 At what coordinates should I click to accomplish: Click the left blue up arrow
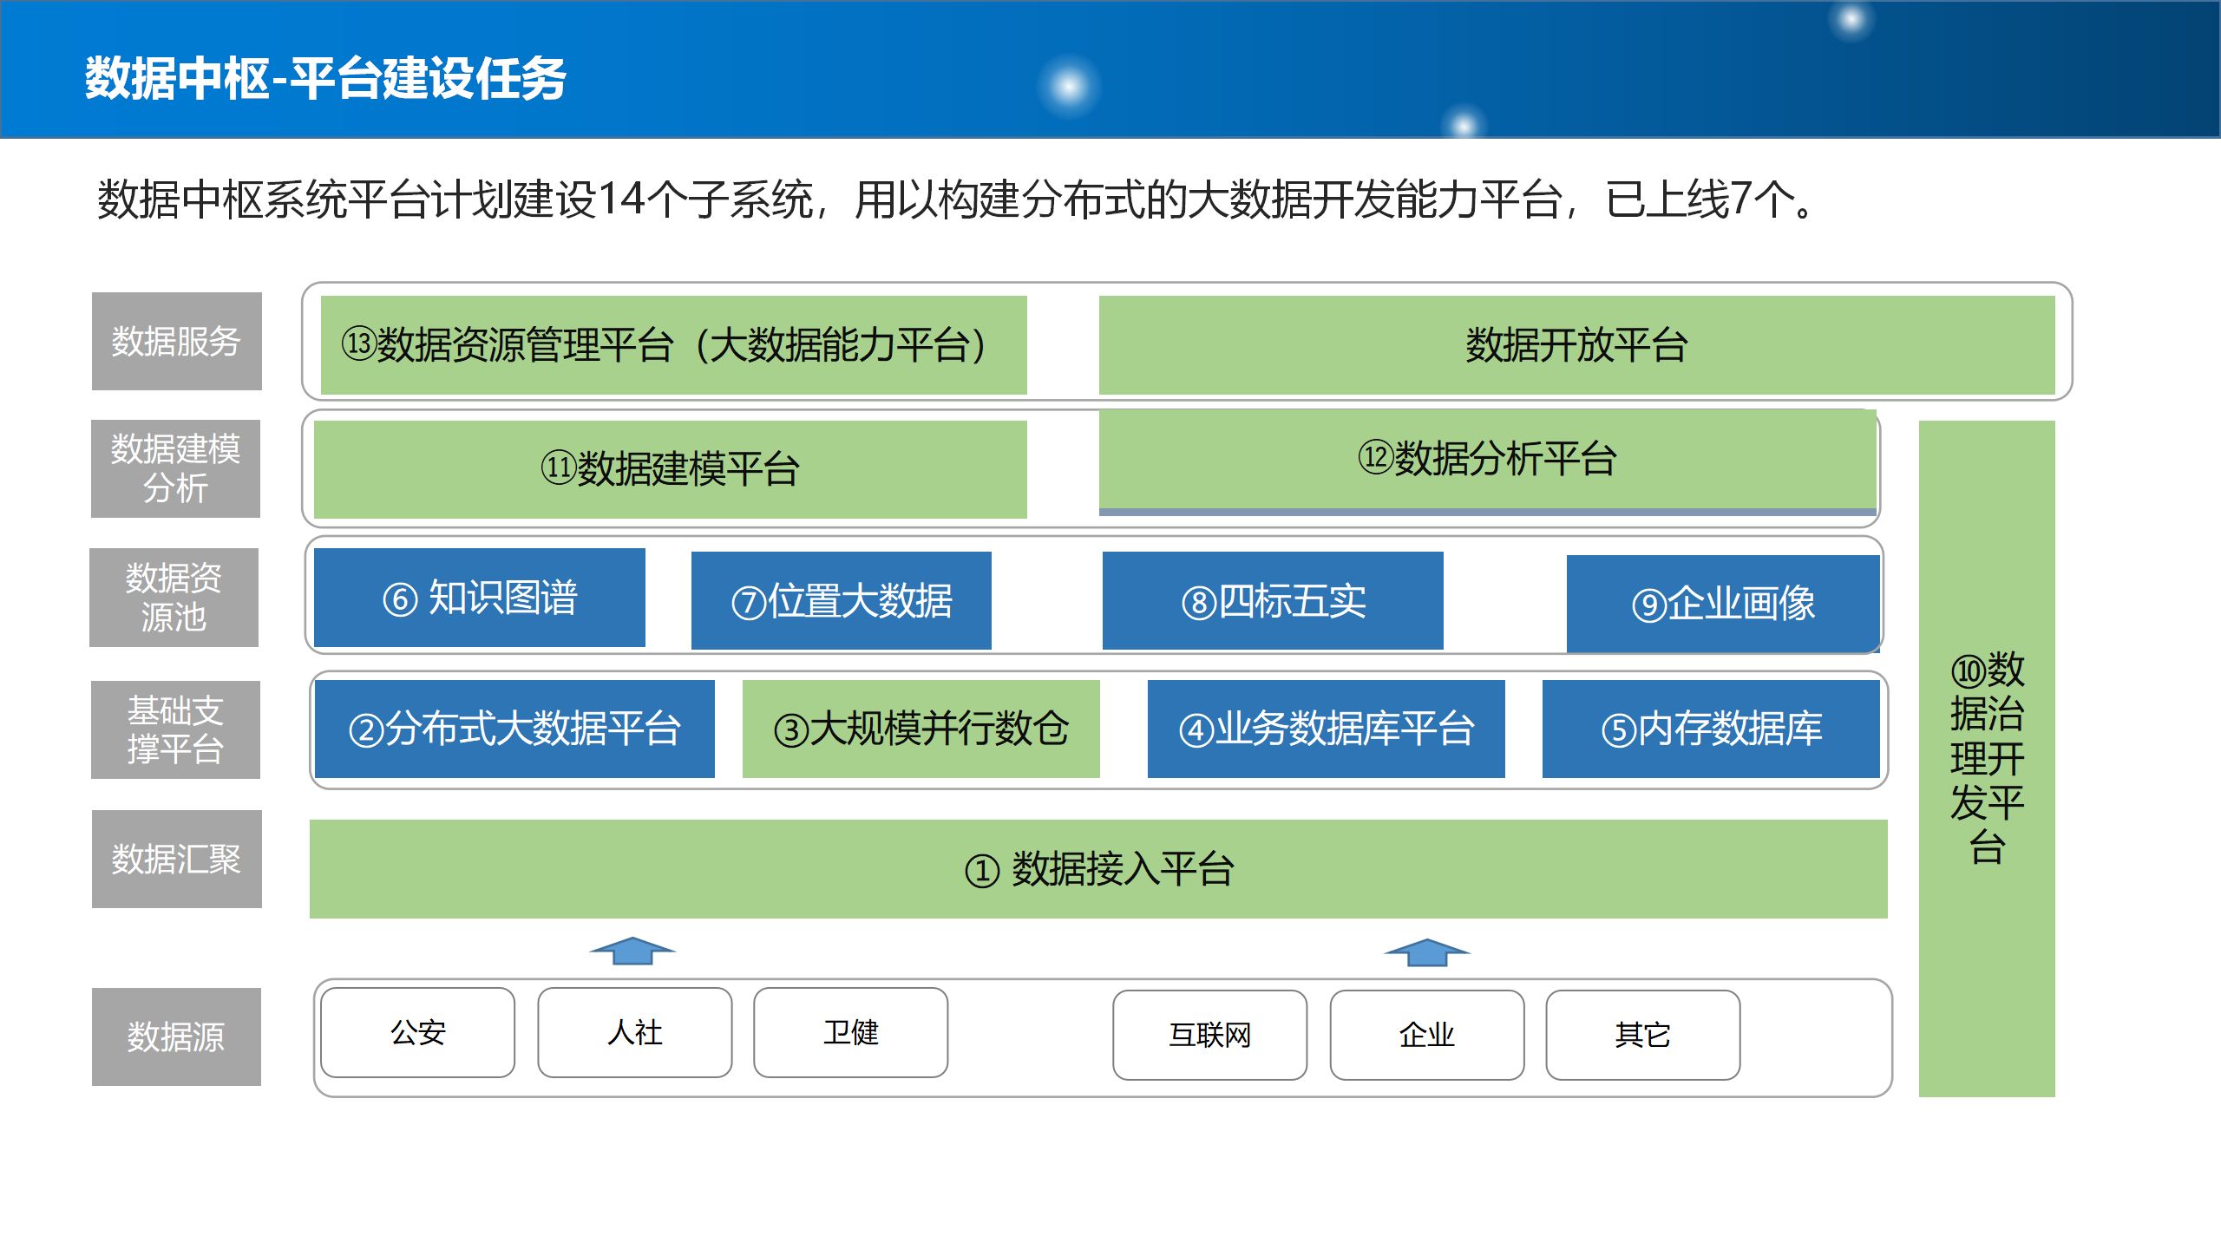632,951
